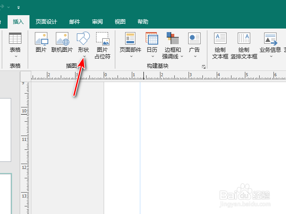
Task: Expand the 表格 dropdown arrow
Action: pos(16,57)
